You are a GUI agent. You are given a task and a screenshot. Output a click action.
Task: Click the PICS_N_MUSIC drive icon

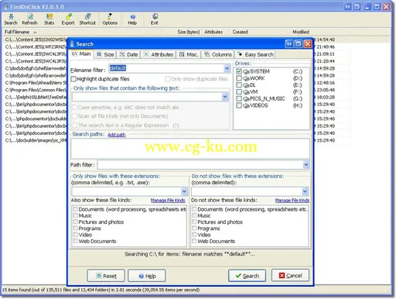[x=246, y=98]
